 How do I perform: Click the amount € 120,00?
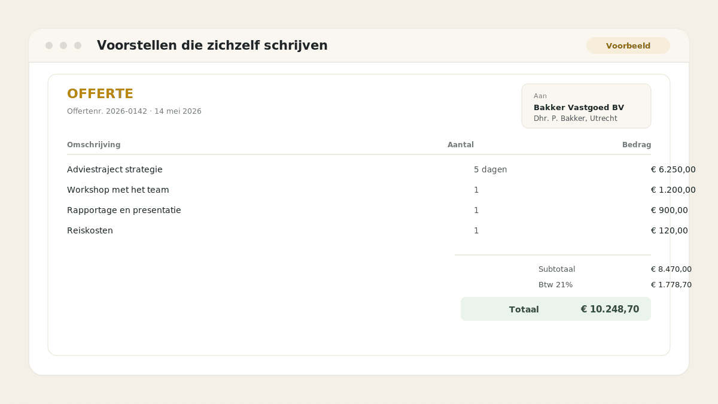[670, 230]
